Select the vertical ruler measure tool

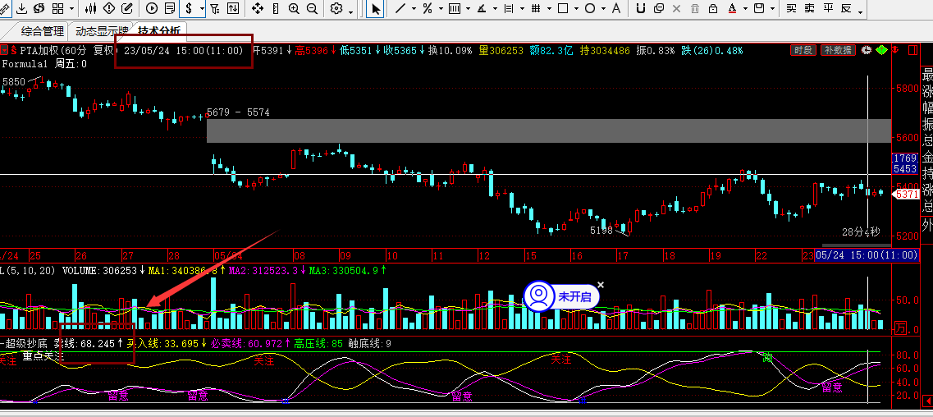coord(275,8)
